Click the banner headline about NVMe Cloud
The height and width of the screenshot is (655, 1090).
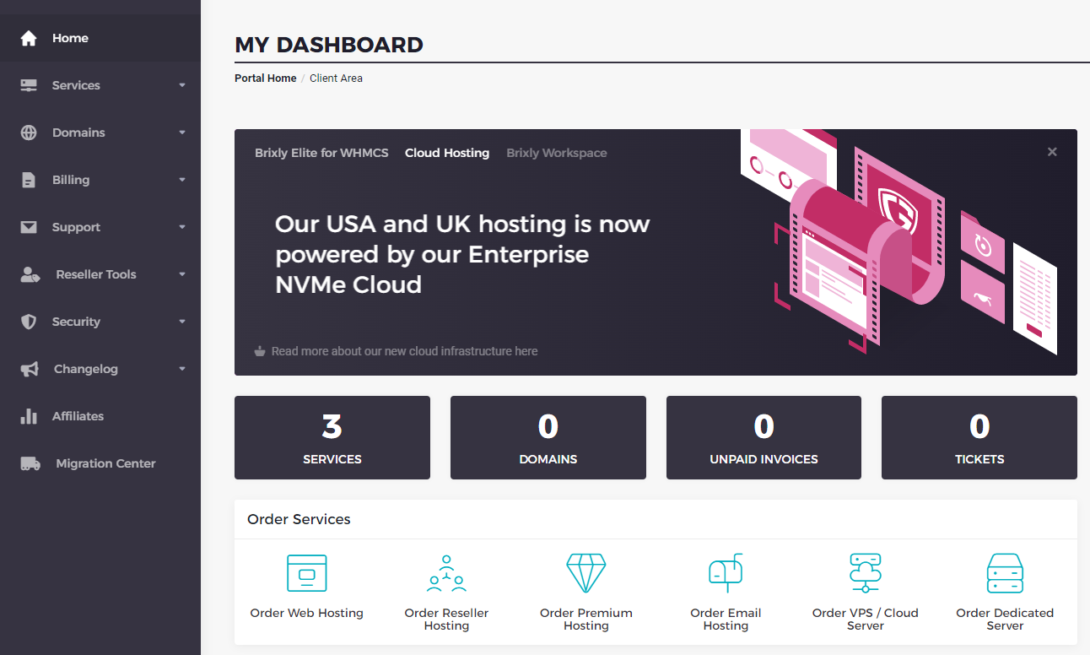coord(462,254)
